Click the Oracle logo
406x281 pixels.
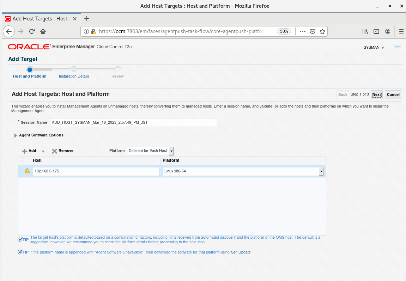click(x=29, y=47)
